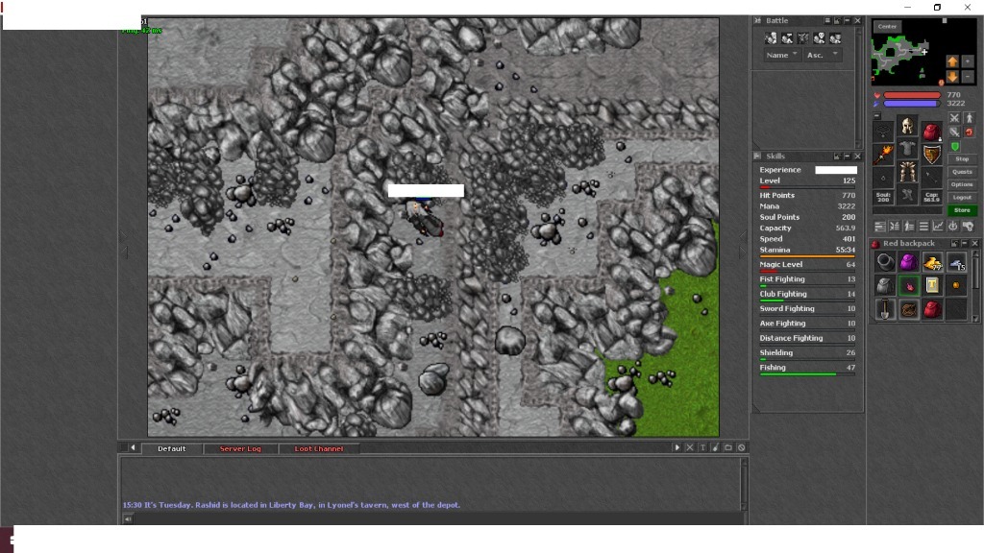Toggle stand chase mode figure icon
Viewport: 984px width, 553px height.
[x=970, y=118]
